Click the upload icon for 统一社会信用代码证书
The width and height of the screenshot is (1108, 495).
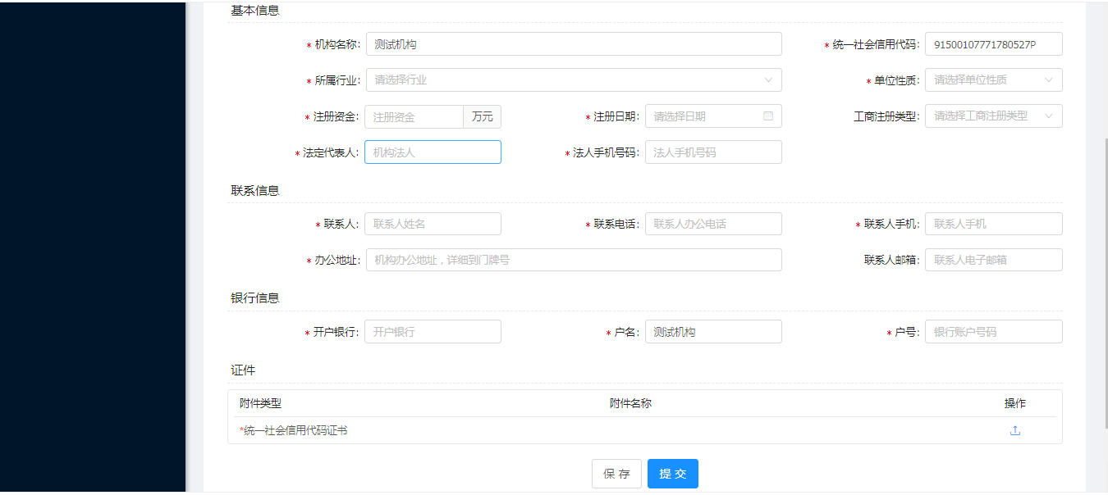(1015, 429)
